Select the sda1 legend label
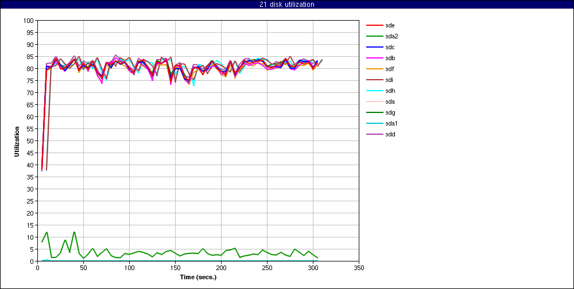This screenshot has height=289, width=574. point(391,123)
